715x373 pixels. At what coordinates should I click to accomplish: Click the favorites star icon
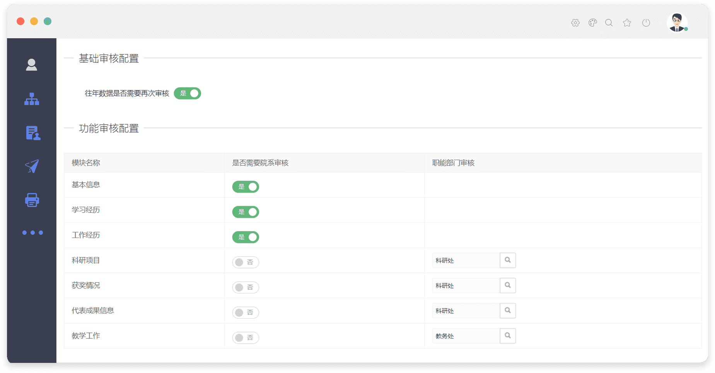pos(627,23)
